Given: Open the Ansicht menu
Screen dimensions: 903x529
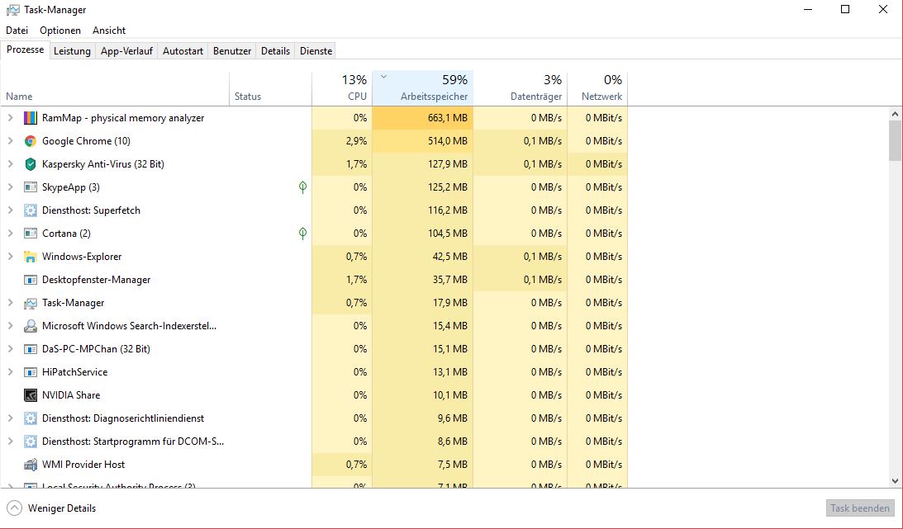Looking at the screenshot, I should click(109, 31).
